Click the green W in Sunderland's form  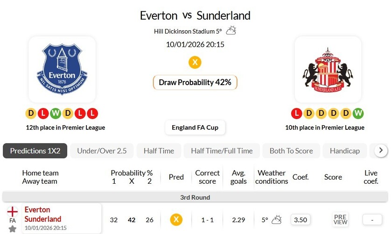pos(358,113)
